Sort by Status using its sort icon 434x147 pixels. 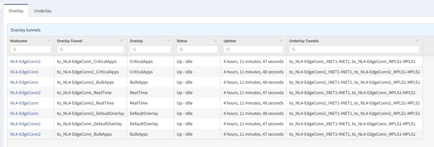click(x=215, y=41)
